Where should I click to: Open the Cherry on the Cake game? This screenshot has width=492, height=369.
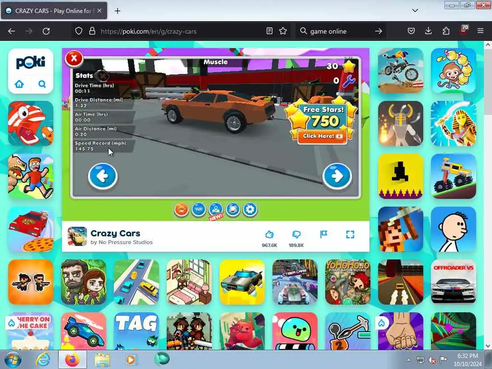[x=31, y=331]
